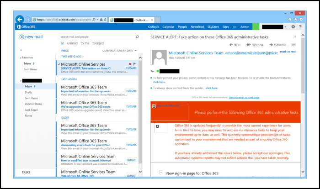This screenshot has height=189, width=320.
Task: Click the lock icon in address bar
Action: coord(101,20)
